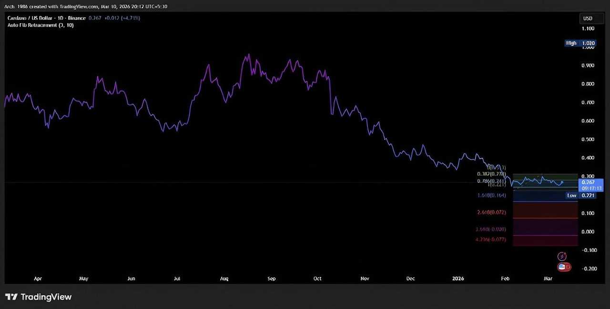Open options on the 0.786 fib level label
Image resolution: width=610 pixels, height=309 pixels.
(x=491, y=181)
